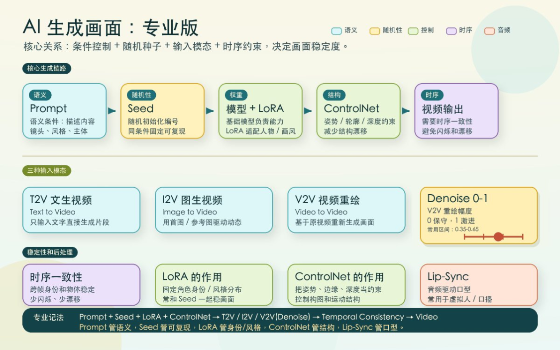Click the green 控制 legend swatch

(413, 31)
